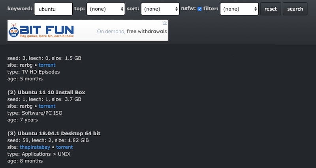Click the keyword label
The image size is (316, 168).
(x=20, y=9)
